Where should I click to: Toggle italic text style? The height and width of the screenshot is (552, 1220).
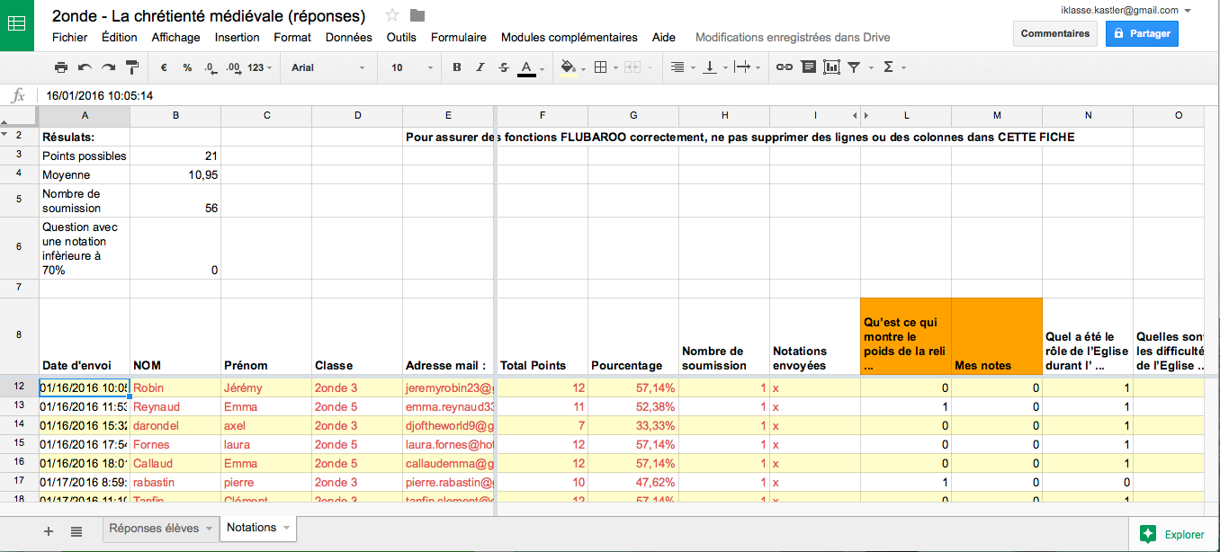pos(480,67)
